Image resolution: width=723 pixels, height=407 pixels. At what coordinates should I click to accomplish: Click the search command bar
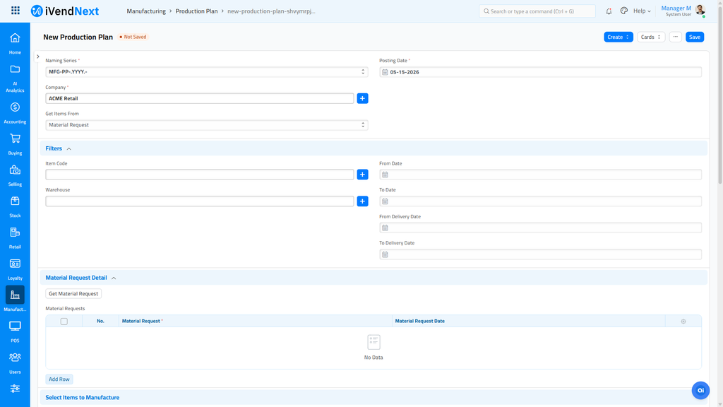click(537, 11)
